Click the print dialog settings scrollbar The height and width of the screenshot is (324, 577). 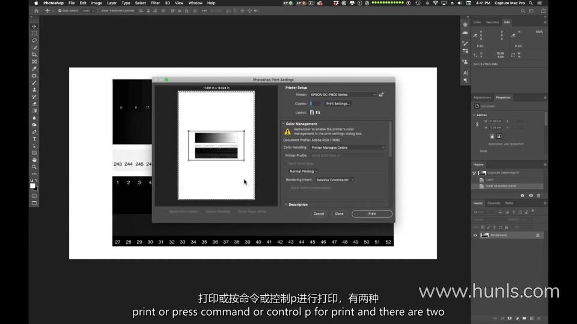(x=390, y=140)
